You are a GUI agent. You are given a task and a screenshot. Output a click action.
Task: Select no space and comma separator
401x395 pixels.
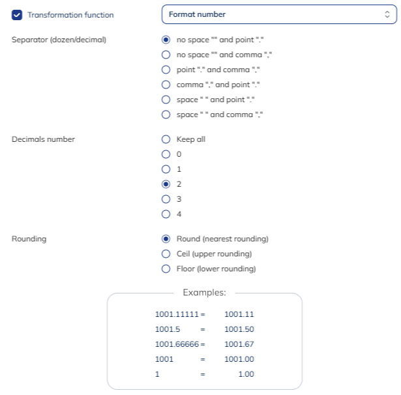coord(166,55)
